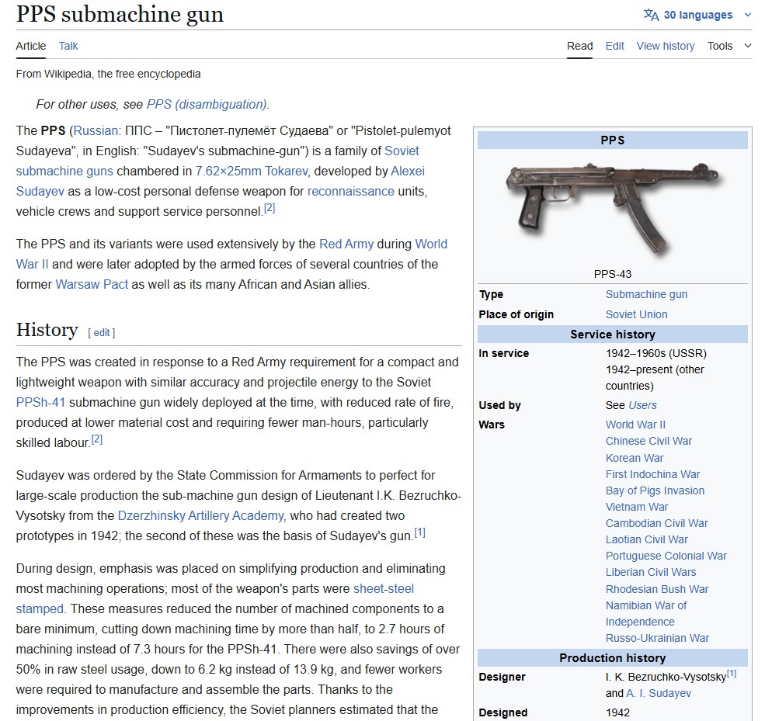The image size is (765, 721).
Task: Open the sheet-steel link
Action: 384,588
